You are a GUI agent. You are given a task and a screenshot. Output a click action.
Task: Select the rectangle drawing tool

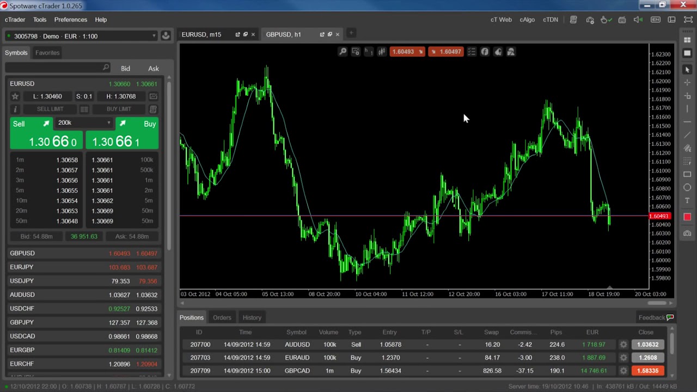tap(687, 174)
